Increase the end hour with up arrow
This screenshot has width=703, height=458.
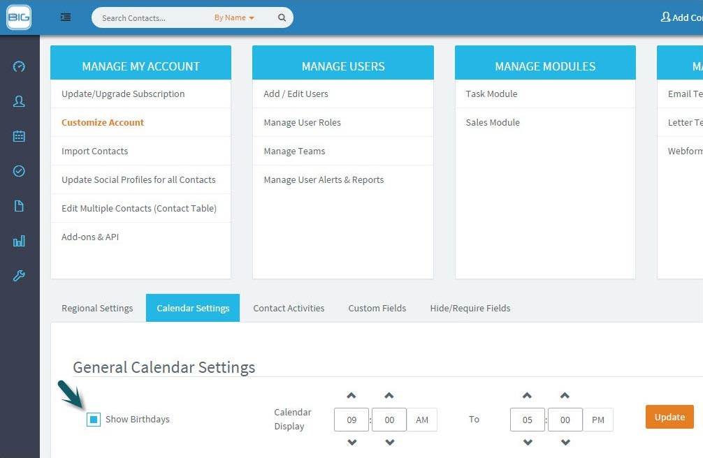(527, 395)
